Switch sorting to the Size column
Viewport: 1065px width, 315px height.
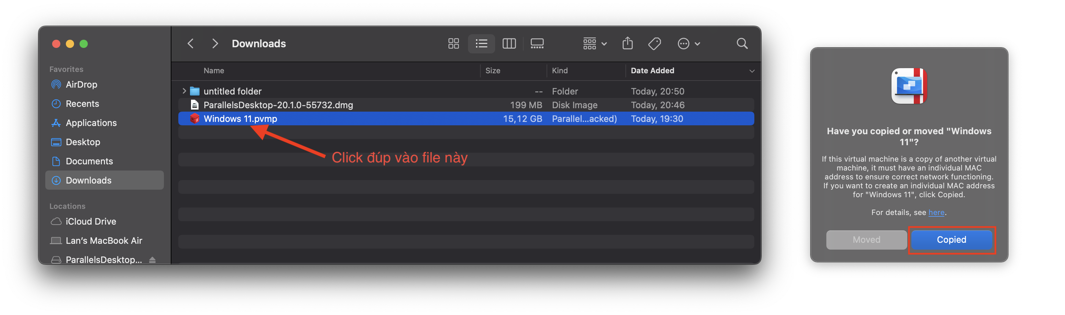click(493, 71)
